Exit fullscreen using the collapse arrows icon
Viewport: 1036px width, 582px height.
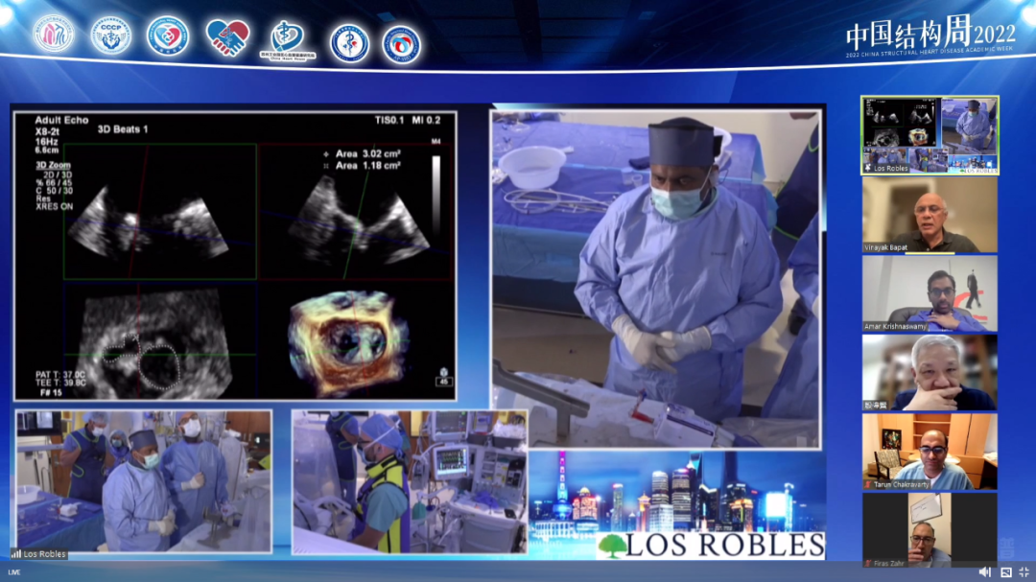click(x=1024, y=572)
